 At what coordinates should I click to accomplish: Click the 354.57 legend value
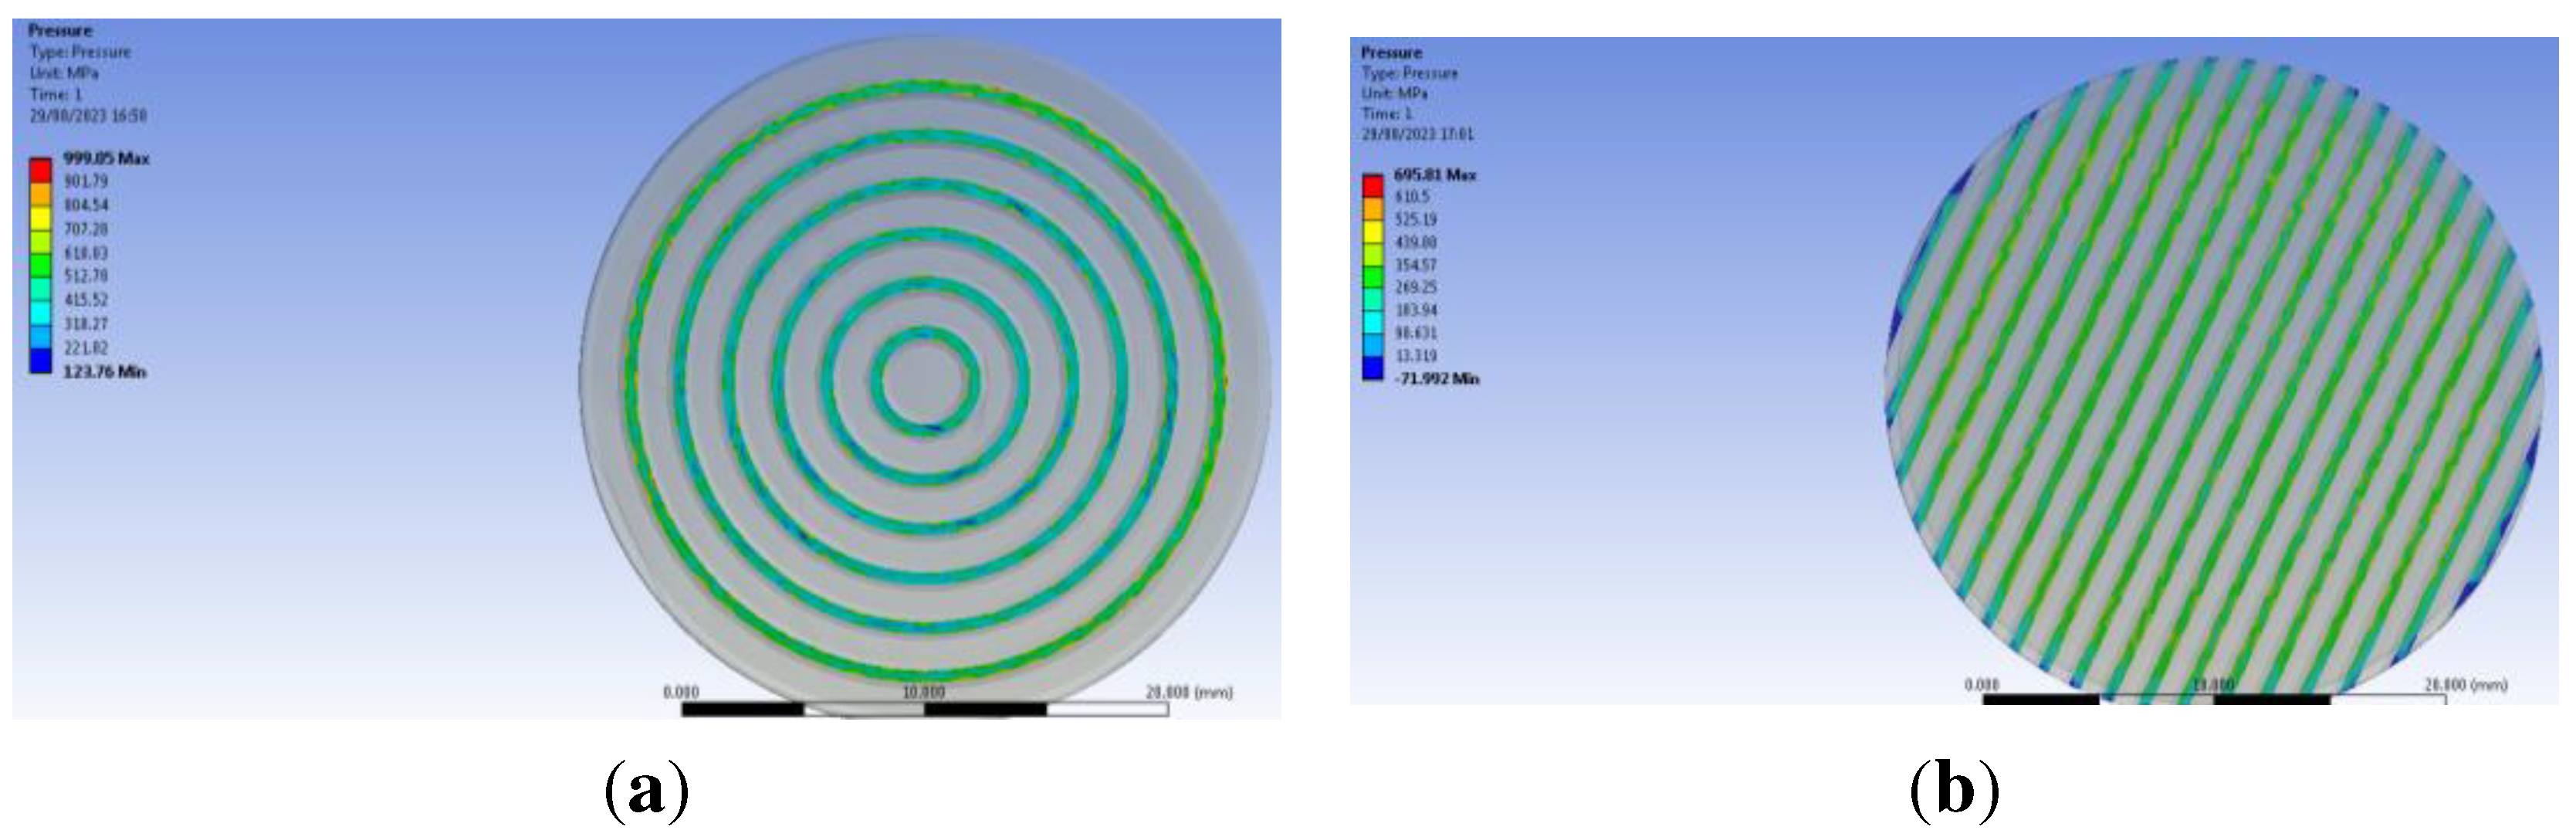pos(1416,265)
